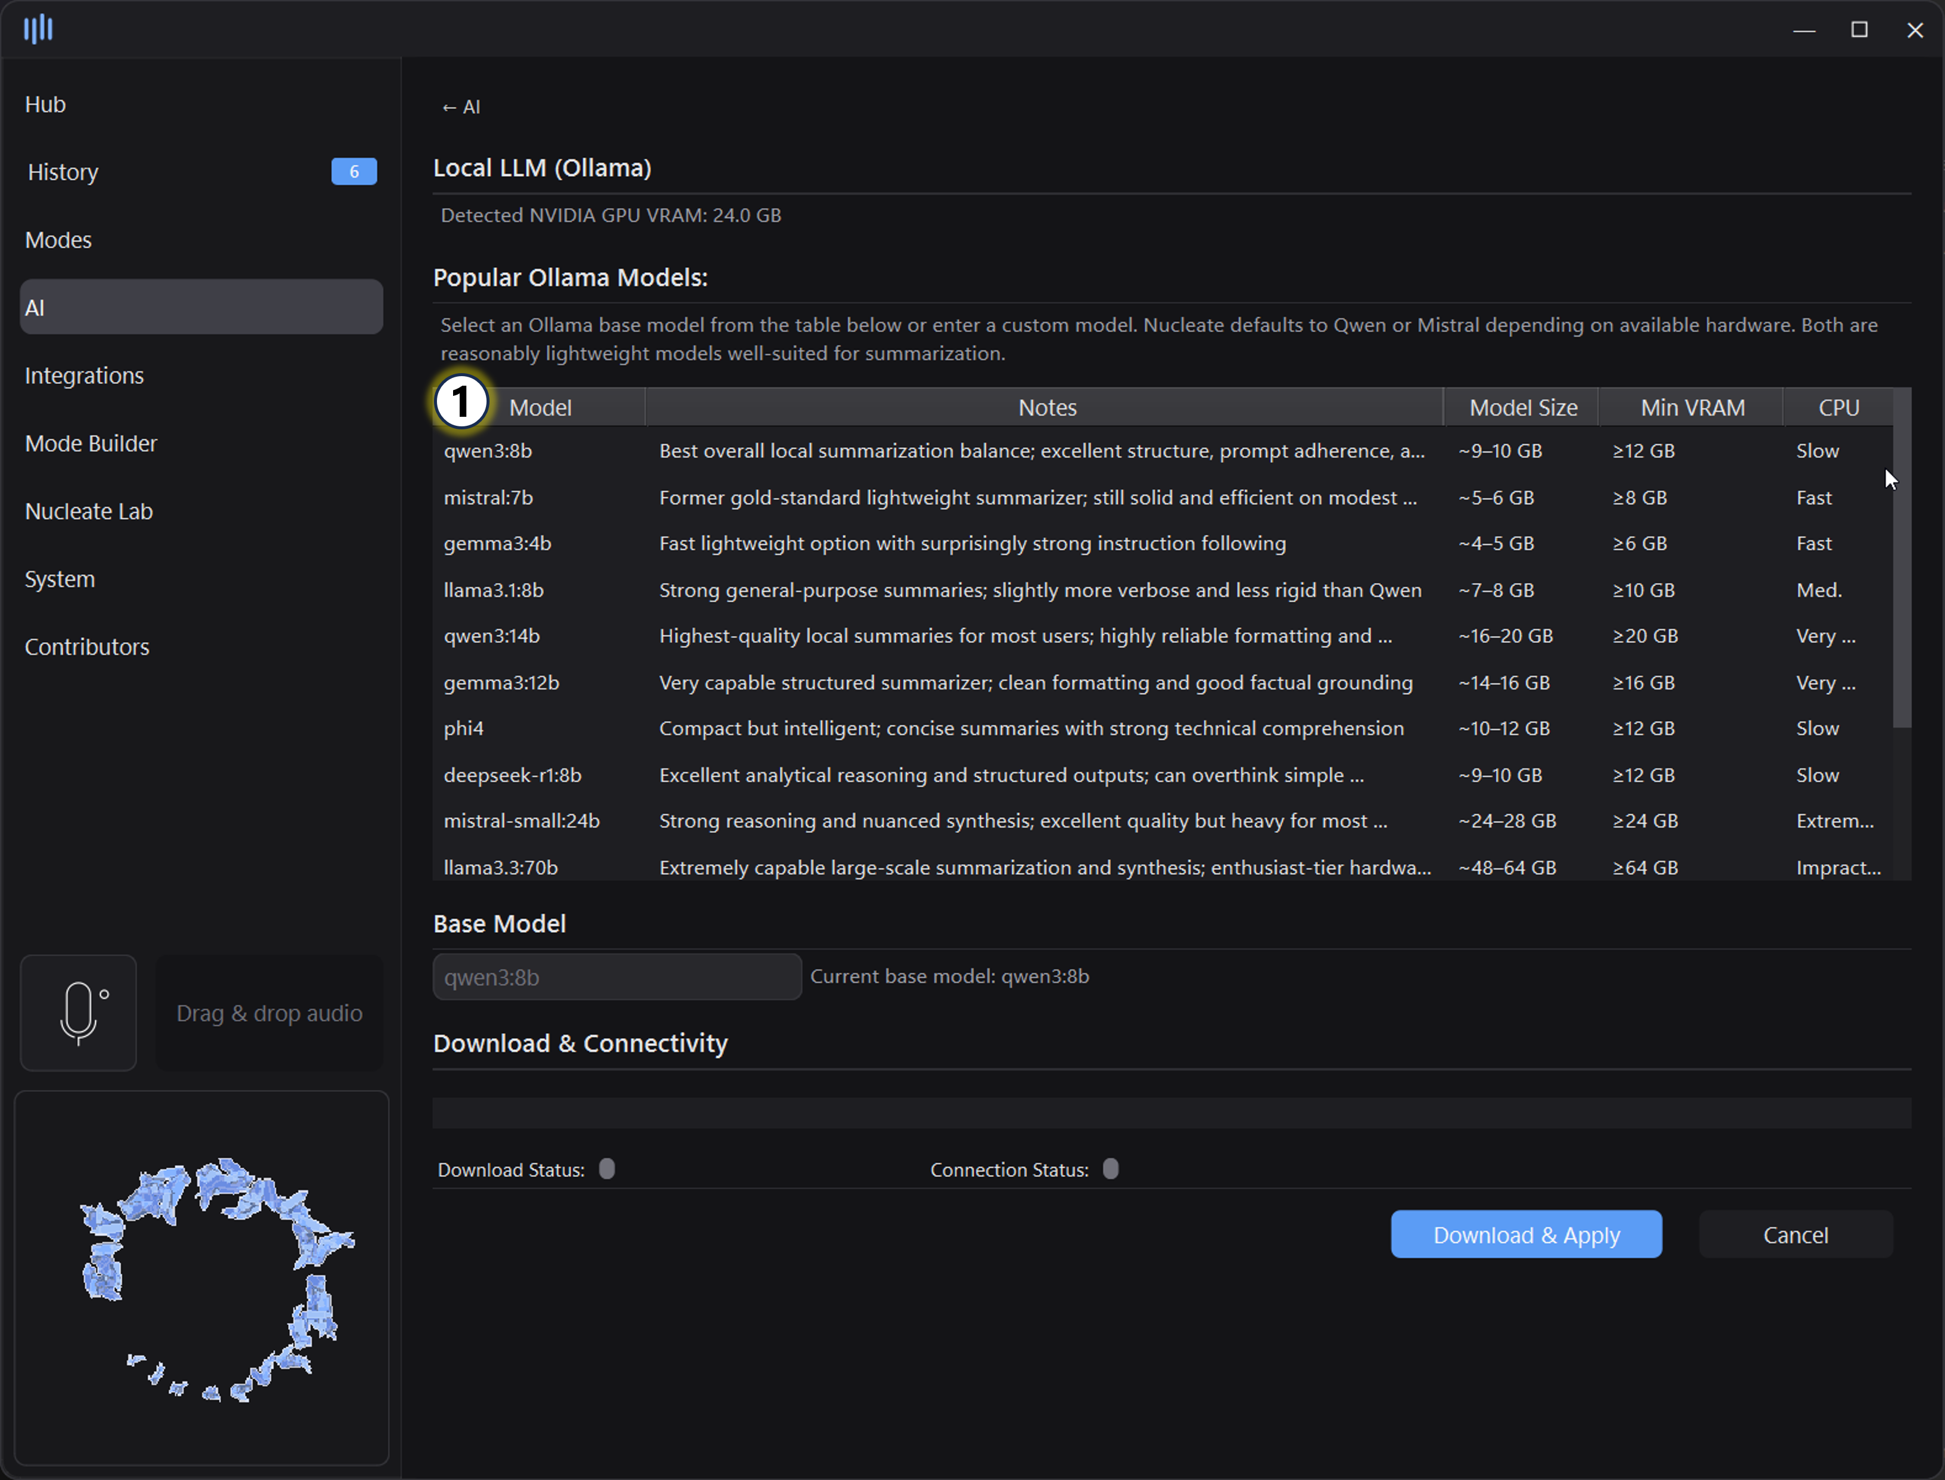Click the Connection Status indicator

1111,1169
